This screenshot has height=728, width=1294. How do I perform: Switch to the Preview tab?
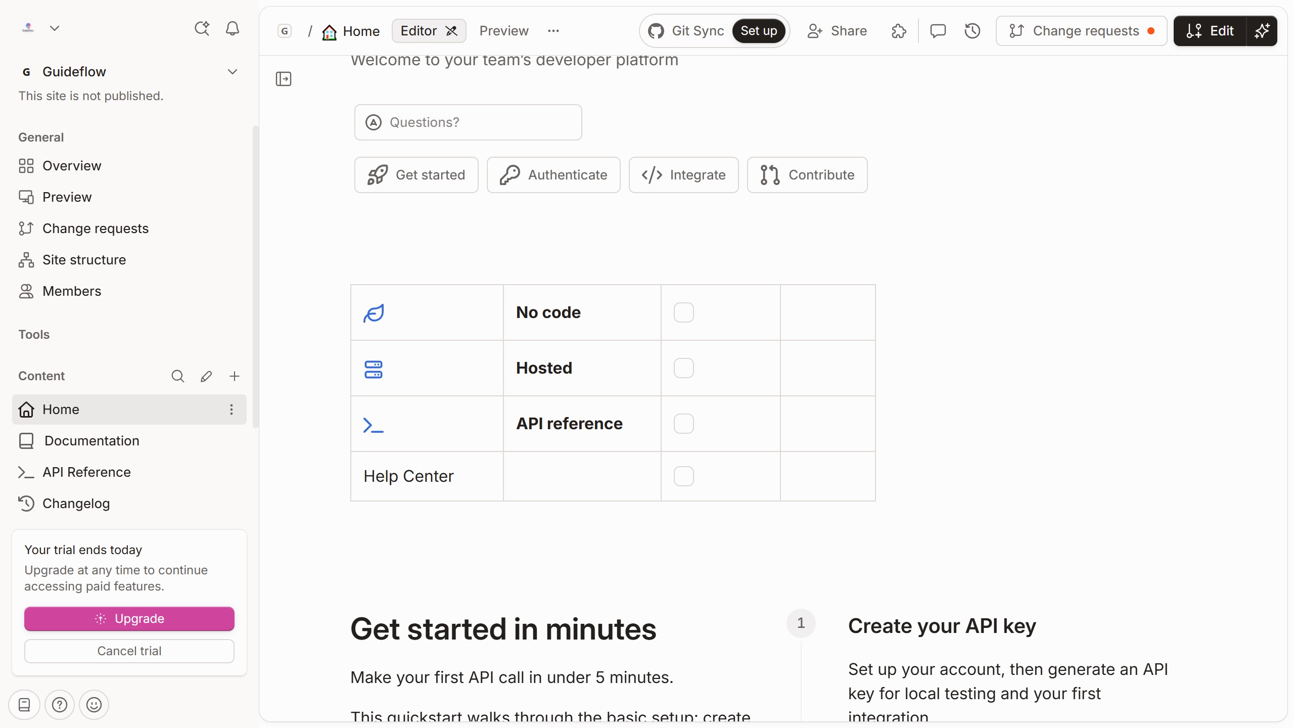pyautogui.click(x=504, y=31)
